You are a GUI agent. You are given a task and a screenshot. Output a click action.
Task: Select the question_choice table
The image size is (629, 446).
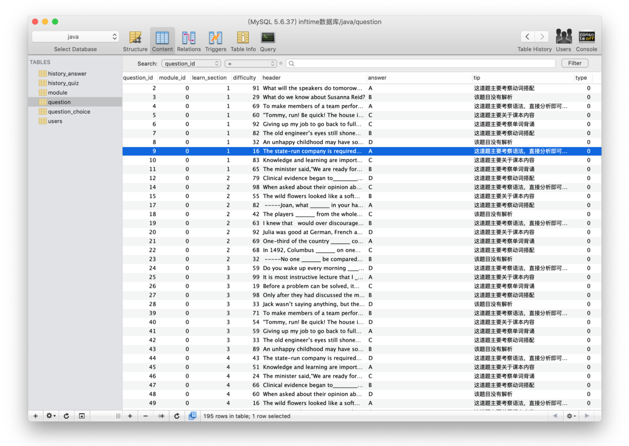(x=69, y=111)
